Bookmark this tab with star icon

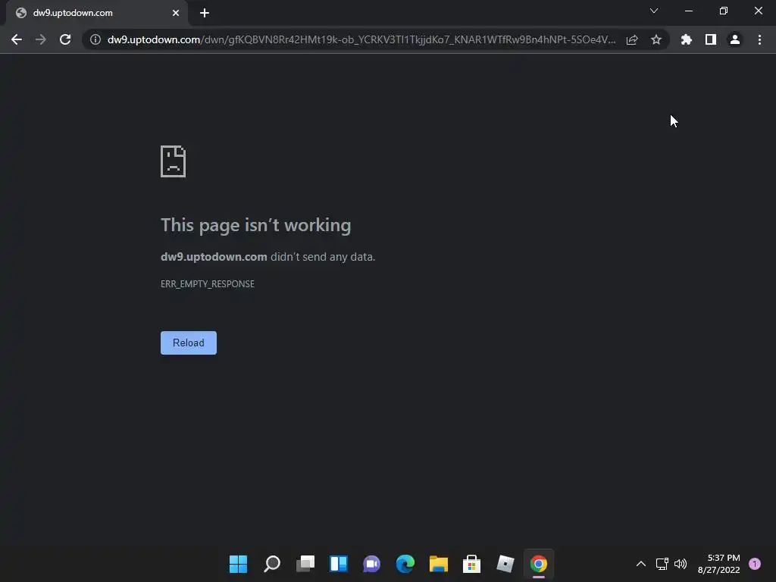click(x=656, y=39)
